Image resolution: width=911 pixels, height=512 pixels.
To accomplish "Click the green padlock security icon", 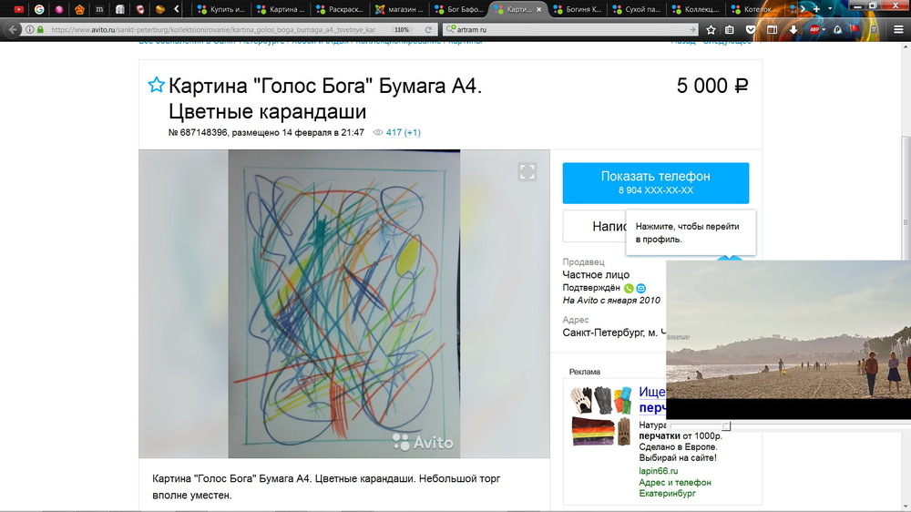I will pyautogui.click(x=40, y=29).
